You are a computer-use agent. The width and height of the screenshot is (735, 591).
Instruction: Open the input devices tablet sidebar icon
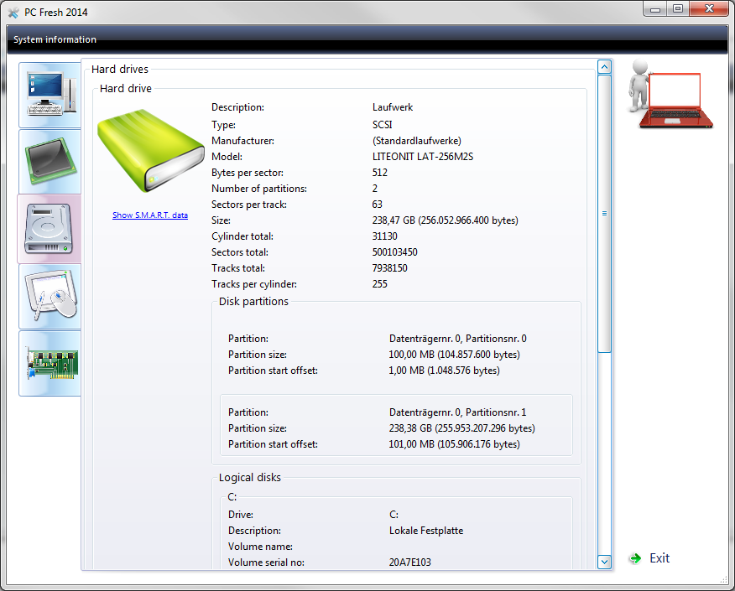coord(50,296)
